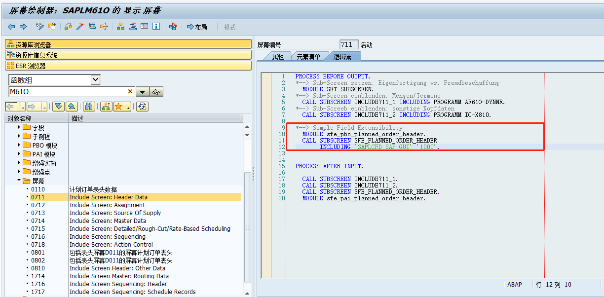Open the favorites star icon

(118, 106)
